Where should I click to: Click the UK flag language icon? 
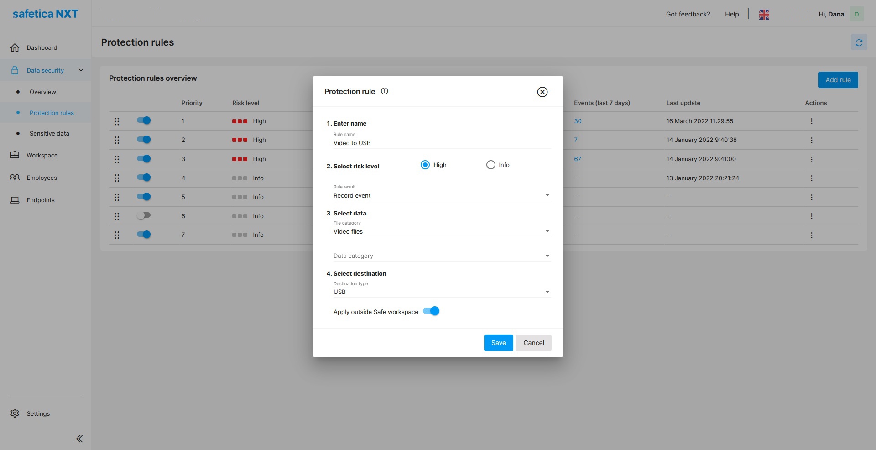point(764,15)
